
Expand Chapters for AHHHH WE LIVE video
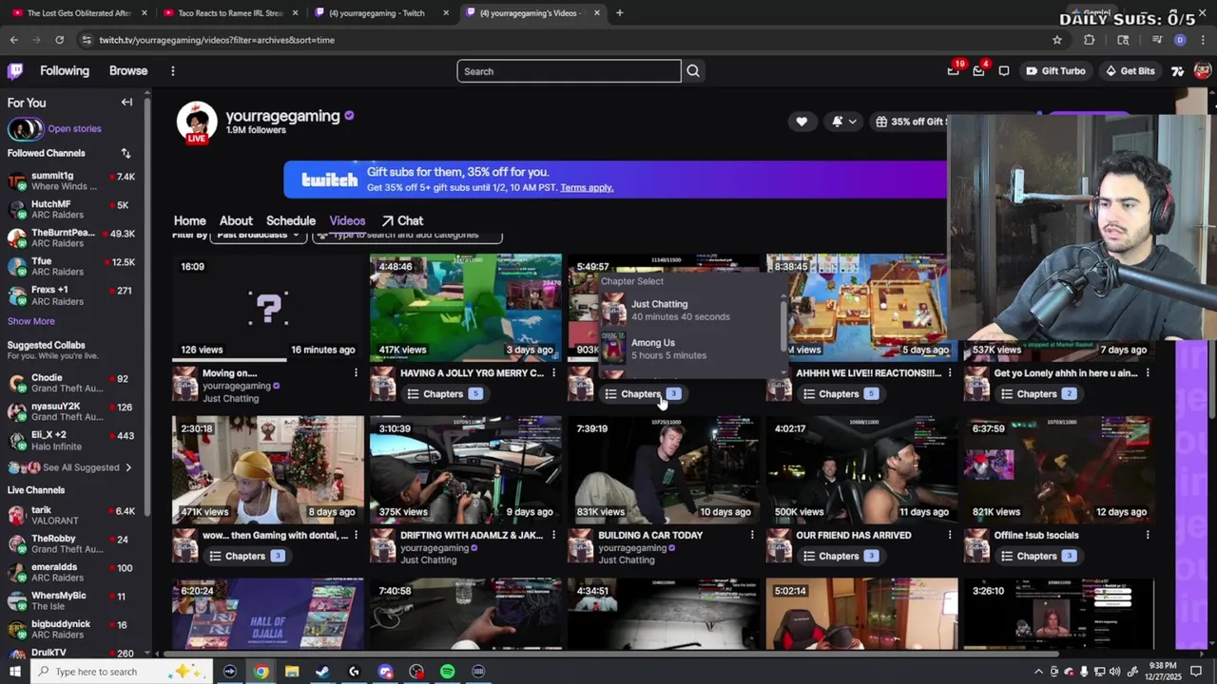[x=840, y=394]
